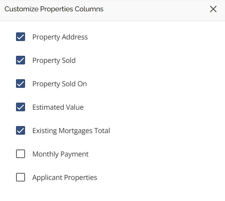The height and width of the screenshot is (201, 225).
Task: Click the Applicant Properties label text
Action: click(65, 178)
